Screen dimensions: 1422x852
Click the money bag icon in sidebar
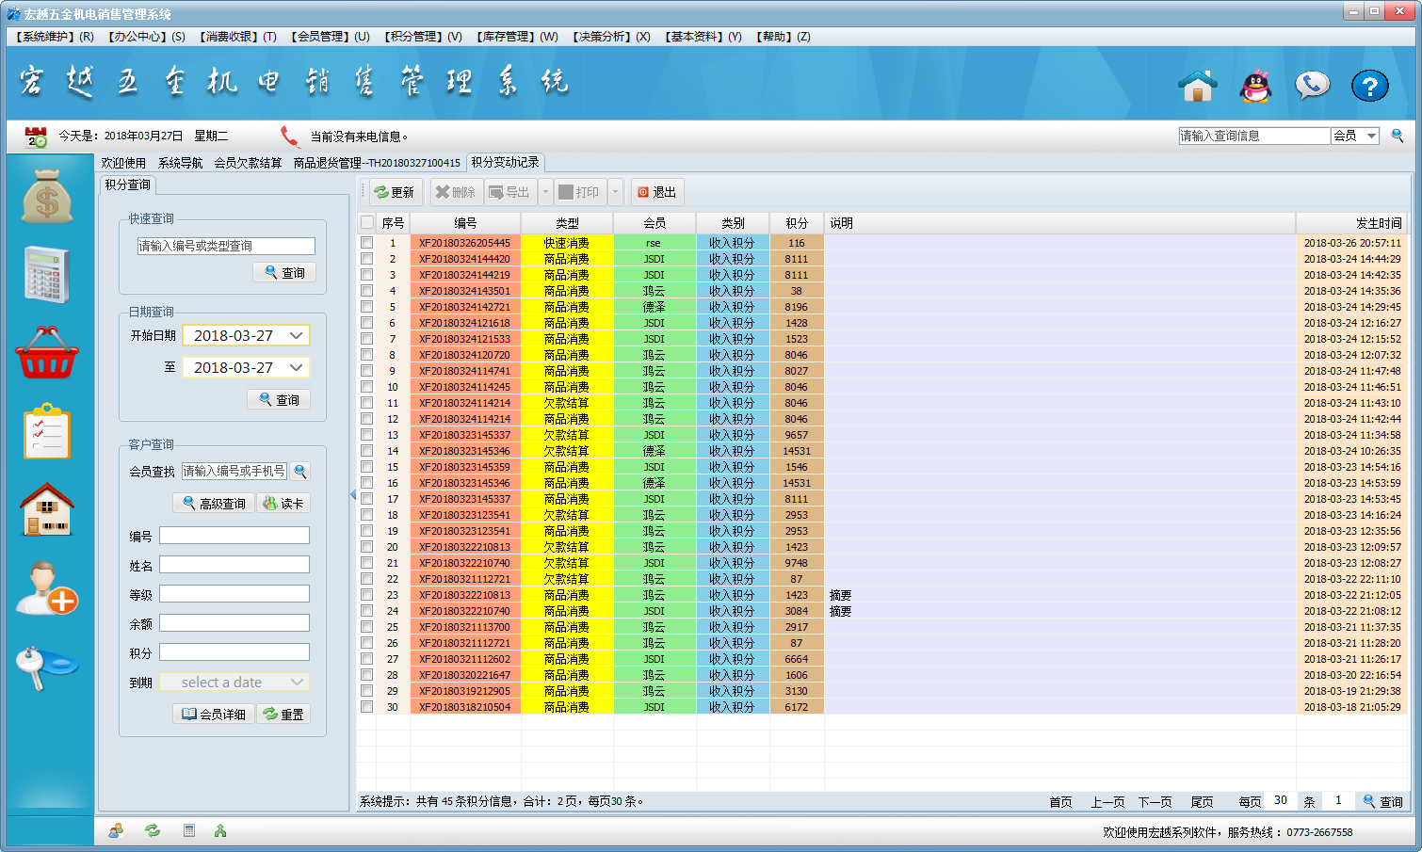[47, 197]
